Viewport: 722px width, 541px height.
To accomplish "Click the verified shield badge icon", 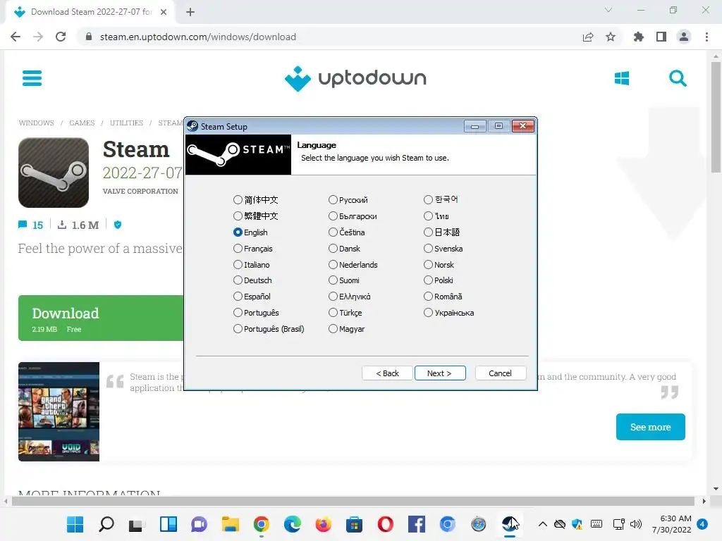I will pos(118,225).
